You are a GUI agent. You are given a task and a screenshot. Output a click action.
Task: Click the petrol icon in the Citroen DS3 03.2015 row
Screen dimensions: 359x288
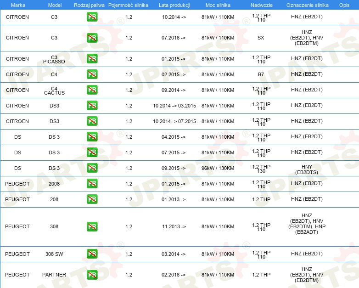(92, 105)
